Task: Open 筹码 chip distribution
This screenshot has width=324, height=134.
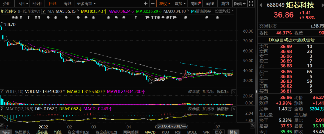Action: [x=195, y=4]
